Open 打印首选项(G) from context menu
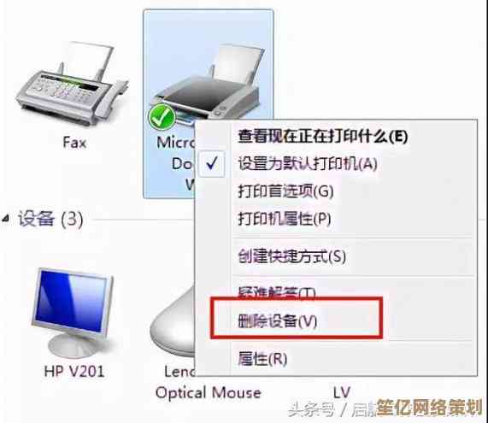 (285, 191)
